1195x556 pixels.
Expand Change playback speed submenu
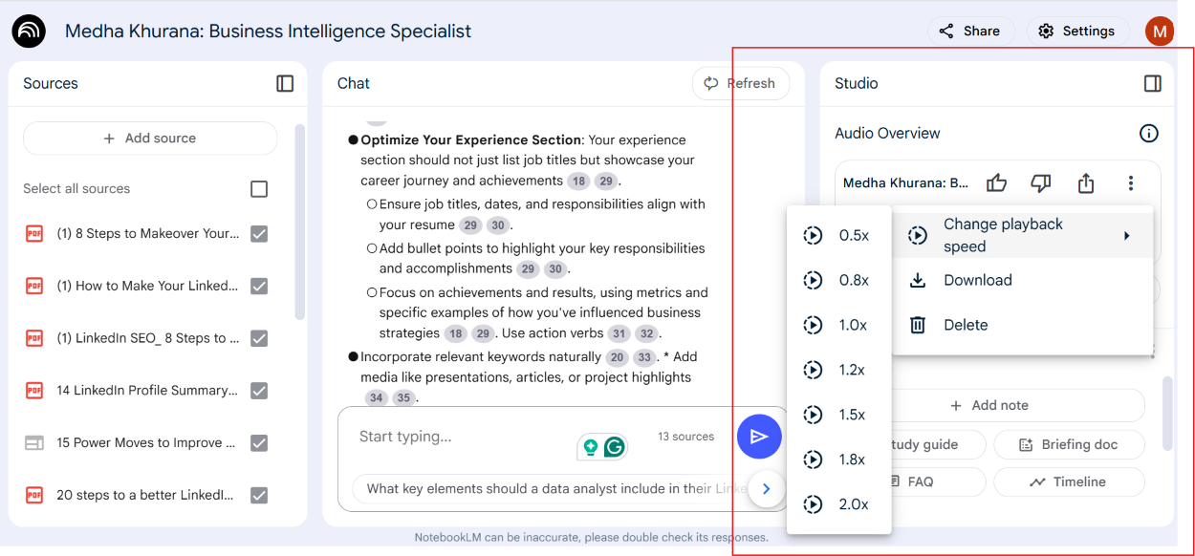click(1022, 235)
